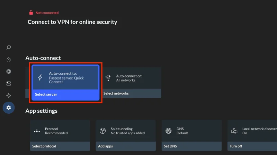277x155 pixels.
Task: Click the Split tunneling icon
Action: click(102, 131)
